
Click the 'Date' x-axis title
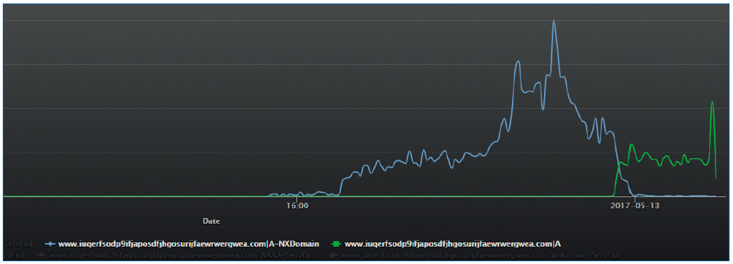211,221
